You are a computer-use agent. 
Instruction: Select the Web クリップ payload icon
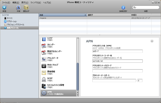click(44, 66)
